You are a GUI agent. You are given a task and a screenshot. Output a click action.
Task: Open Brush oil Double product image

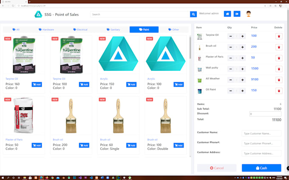click(x=165, y=116)
